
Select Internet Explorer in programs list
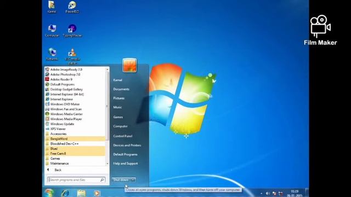click(x=75, y=99)
